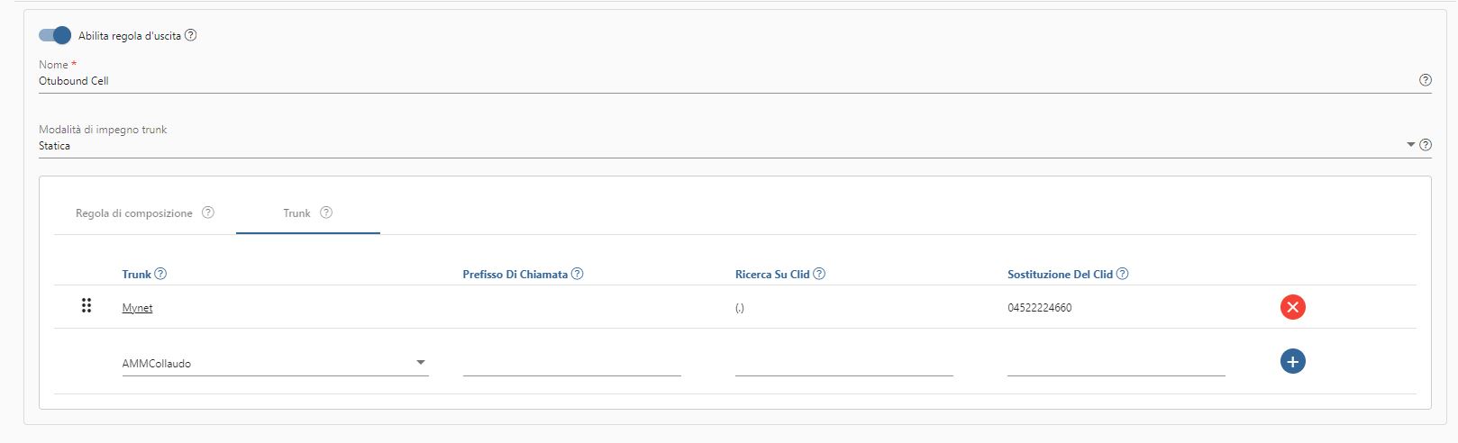Focus the Nome field containing Otubound Cell
1458x443 pixels.
[x=726, y=81]
